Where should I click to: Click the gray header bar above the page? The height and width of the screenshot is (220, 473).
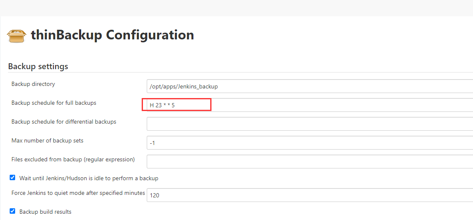[236, 8]
